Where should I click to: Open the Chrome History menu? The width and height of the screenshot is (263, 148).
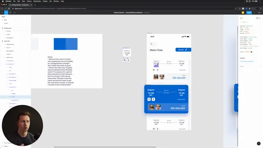tap(29, 1)
